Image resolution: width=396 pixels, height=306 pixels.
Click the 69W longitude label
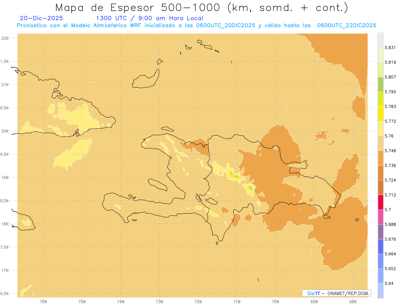pos(314,301)
